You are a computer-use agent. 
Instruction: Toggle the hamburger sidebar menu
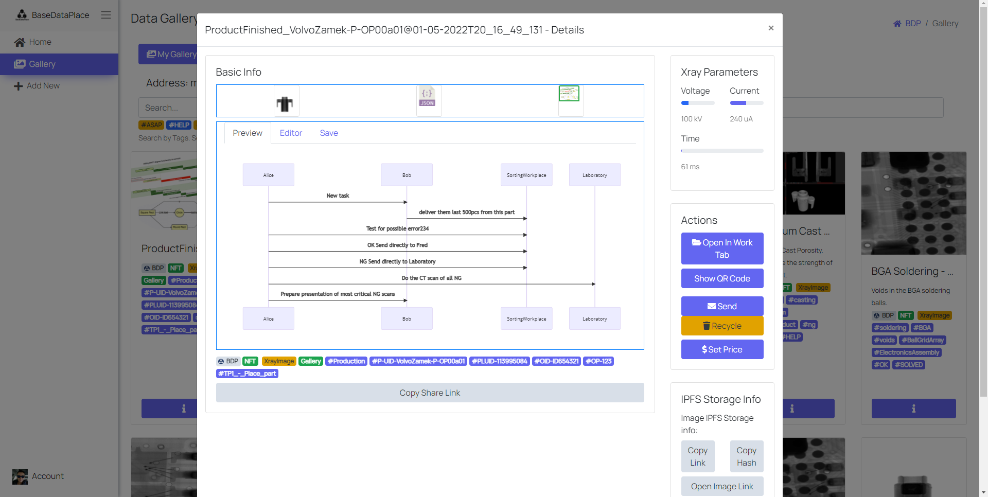106,15
